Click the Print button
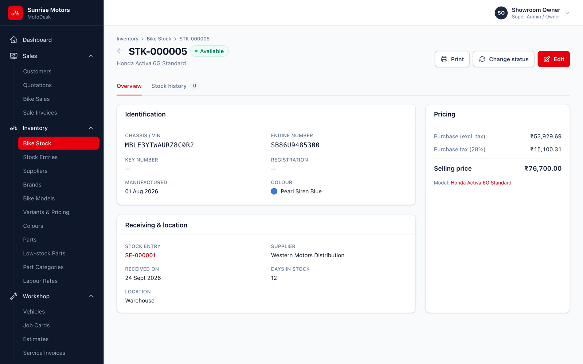Screen dimensions: 583x364 click(x=452, y=59)
